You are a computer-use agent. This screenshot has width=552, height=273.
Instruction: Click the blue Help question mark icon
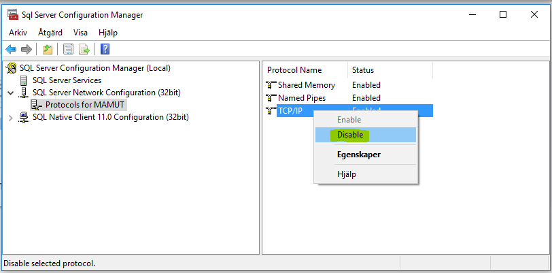(x=105, y=49)
